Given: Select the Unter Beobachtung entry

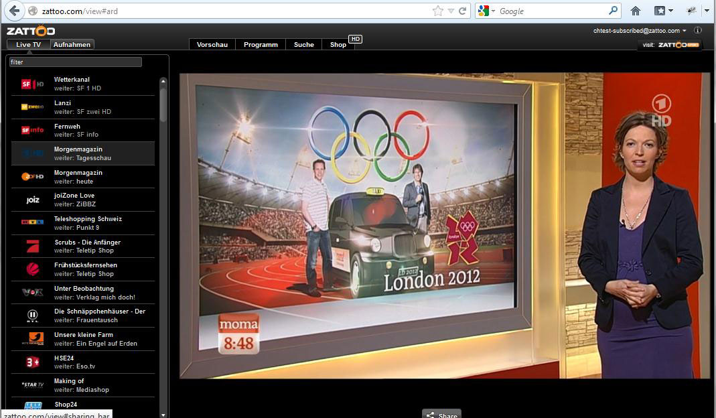Looking at the screenshot, I should (83, 292).
